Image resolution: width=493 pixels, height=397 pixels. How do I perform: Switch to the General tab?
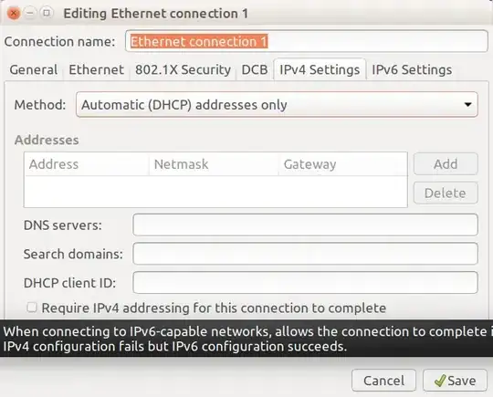34,69
